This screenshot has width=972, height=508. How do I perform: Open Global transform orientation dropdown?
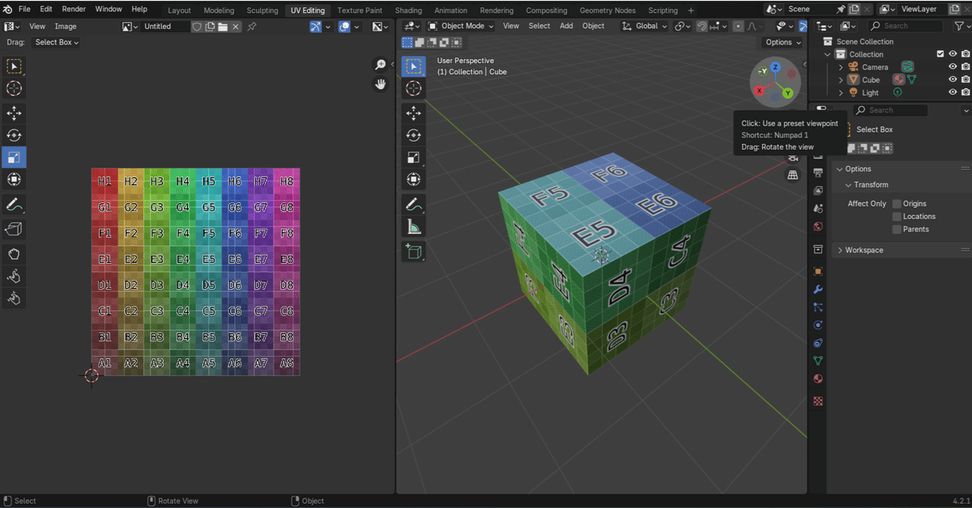(645, 26)
